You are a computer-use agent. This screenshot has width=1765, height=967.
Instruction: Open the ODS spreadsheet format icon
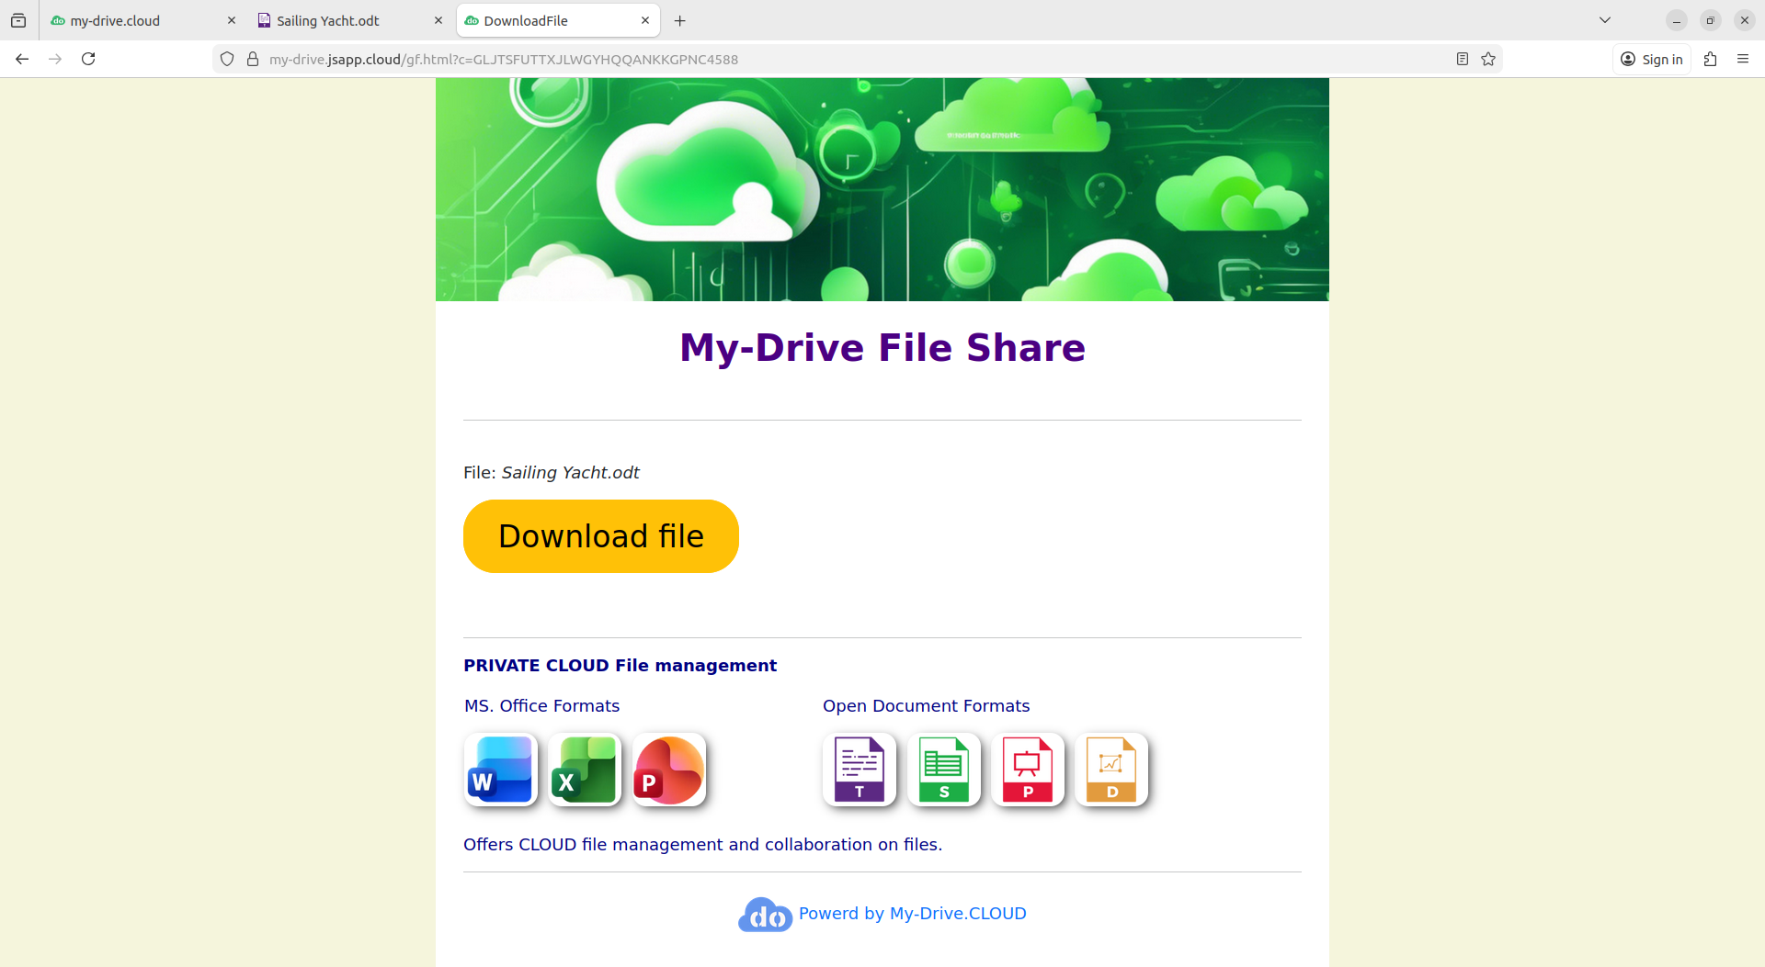(943, 770)
